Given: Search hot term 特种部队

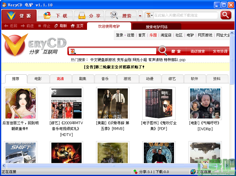Looking at the screenshot, I should (171, 60).
